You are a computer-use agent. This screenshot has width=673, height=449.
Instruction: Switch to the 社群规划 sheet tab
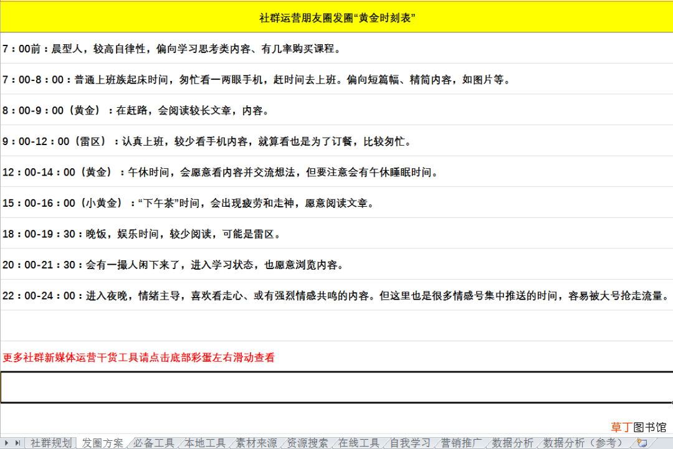point(51,443)
